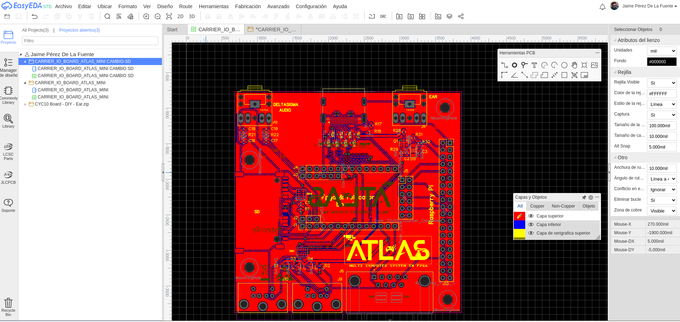
Task: Click the Fondo #000000 color field
Action: point(661,61)
